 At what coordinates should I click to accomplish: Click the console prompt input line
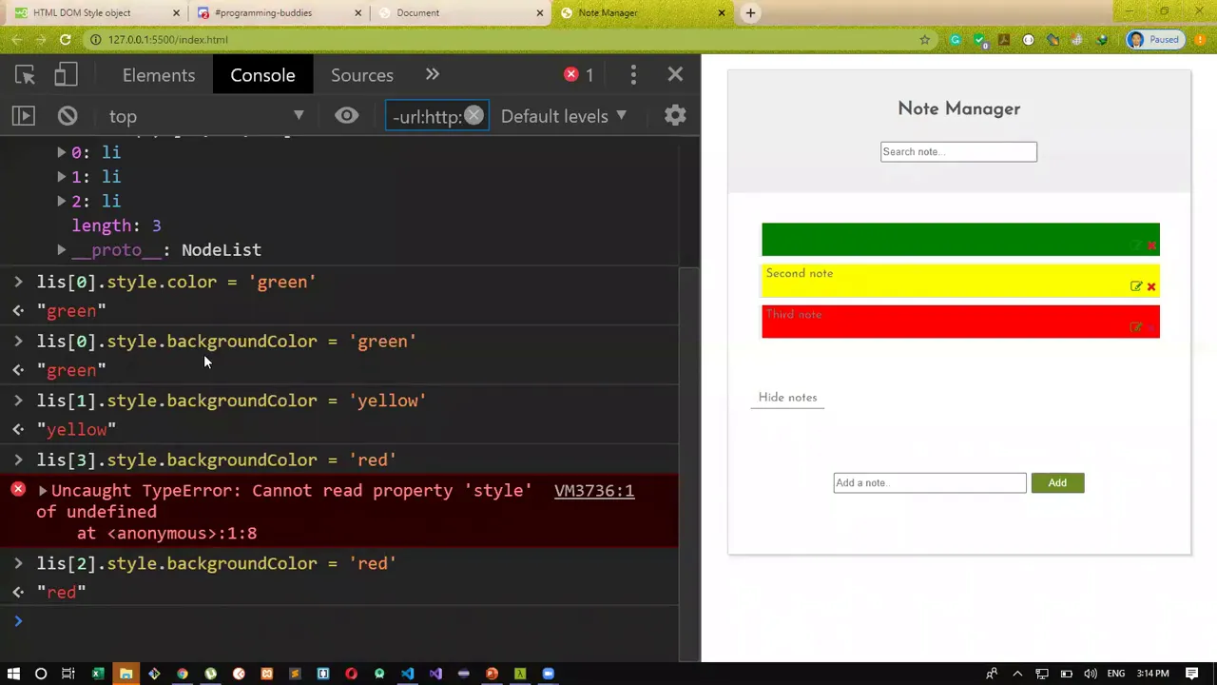point(352,621)
